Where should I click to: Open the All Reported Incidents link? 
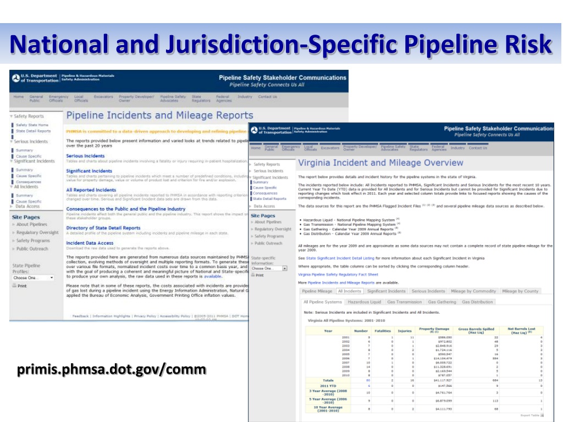[x=91, y=190]
